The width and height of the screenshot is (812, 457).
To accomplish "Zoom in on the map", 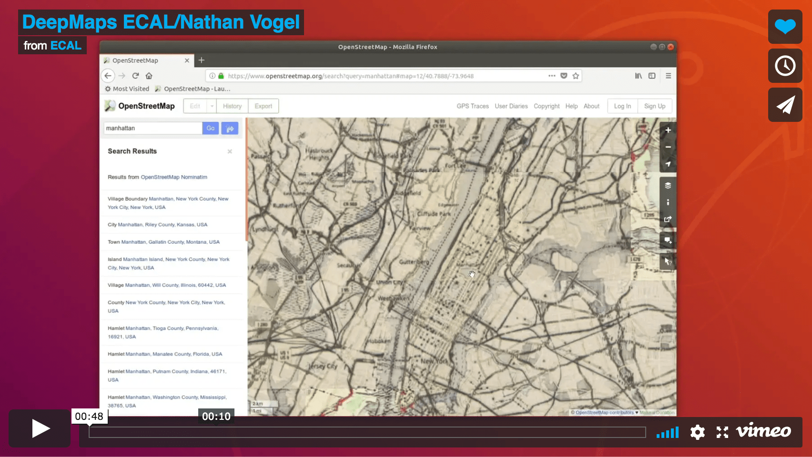I will point(668,130).
